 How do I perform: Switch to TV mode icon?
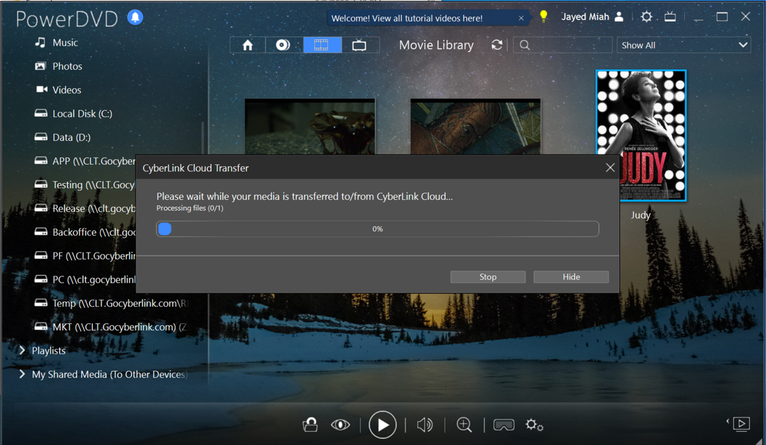tap(670, 17)
